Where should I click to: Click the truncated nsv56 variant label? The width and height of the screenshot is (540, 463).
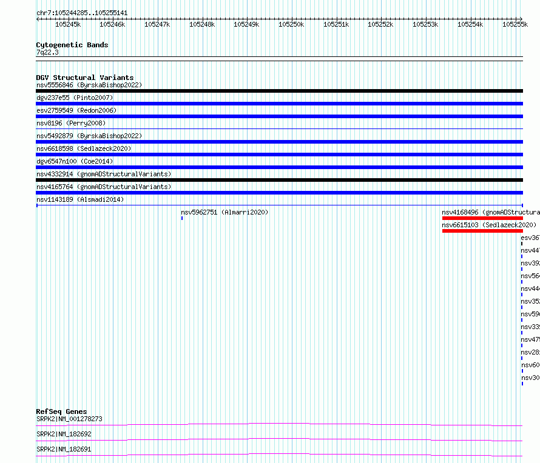pyautogui.click(x=530, y=276)
